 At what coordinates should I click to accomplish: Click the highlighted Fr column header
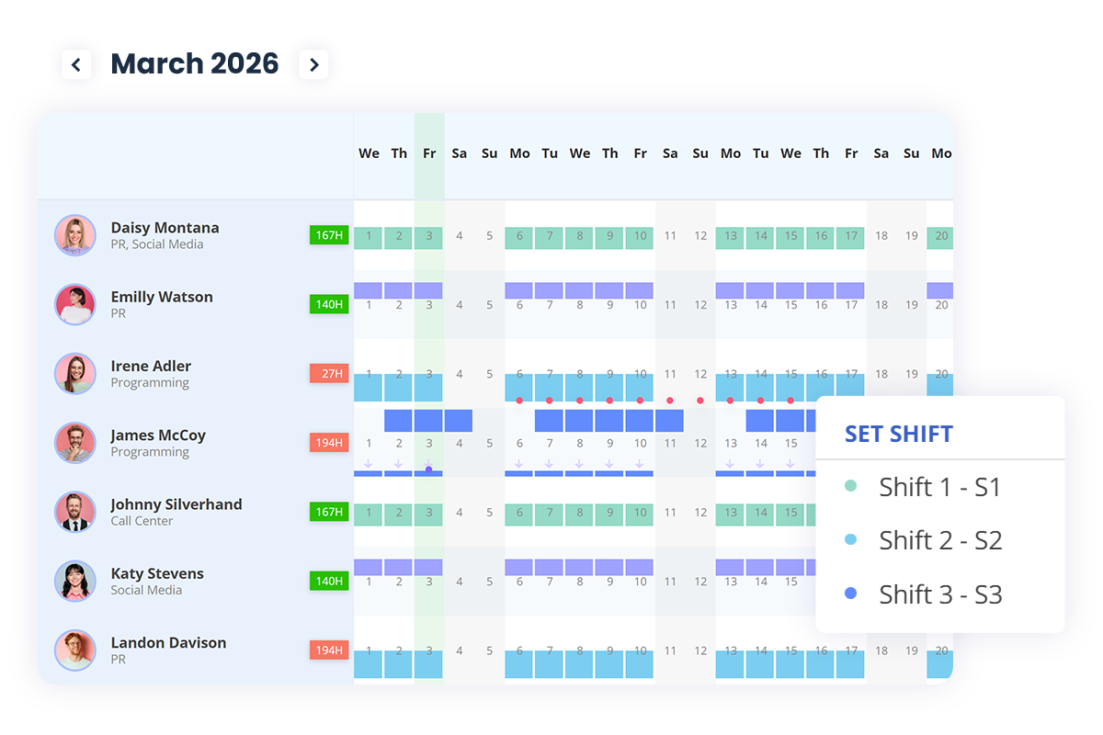[429, 153]
